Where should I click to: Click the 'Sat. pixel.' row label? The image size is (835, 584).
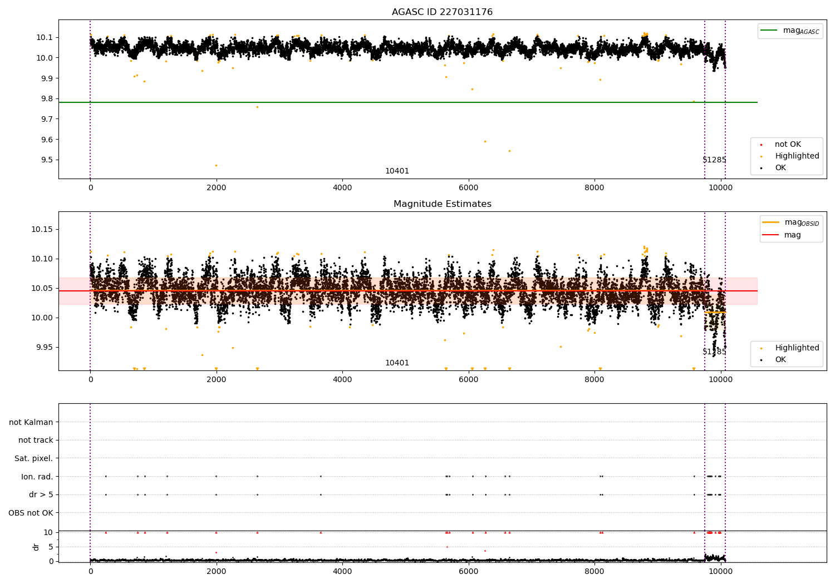point(33,459)
